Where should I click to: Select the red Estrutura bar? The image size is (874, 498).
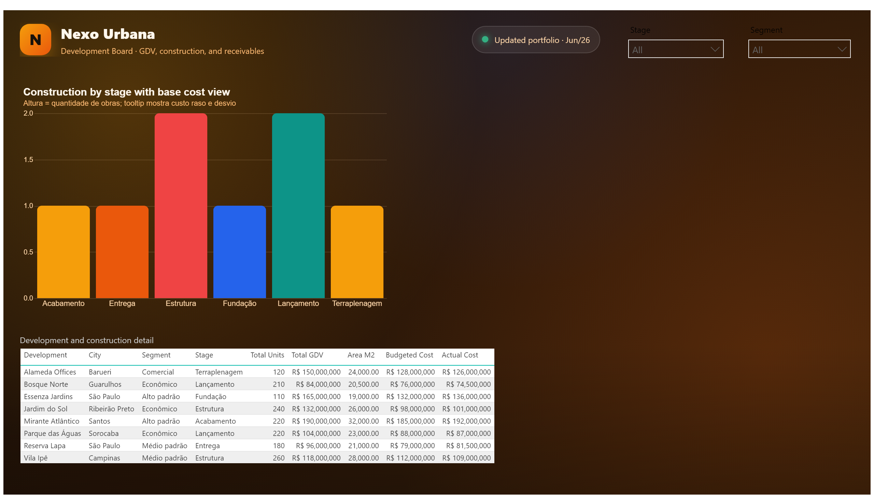[x=181, y=206]
